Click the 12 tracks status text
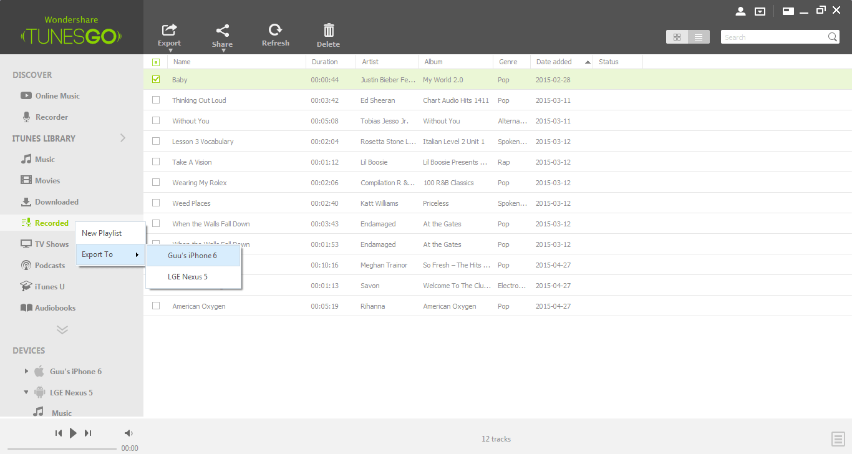Screen dimensions: 852x454 pos(496,439)
